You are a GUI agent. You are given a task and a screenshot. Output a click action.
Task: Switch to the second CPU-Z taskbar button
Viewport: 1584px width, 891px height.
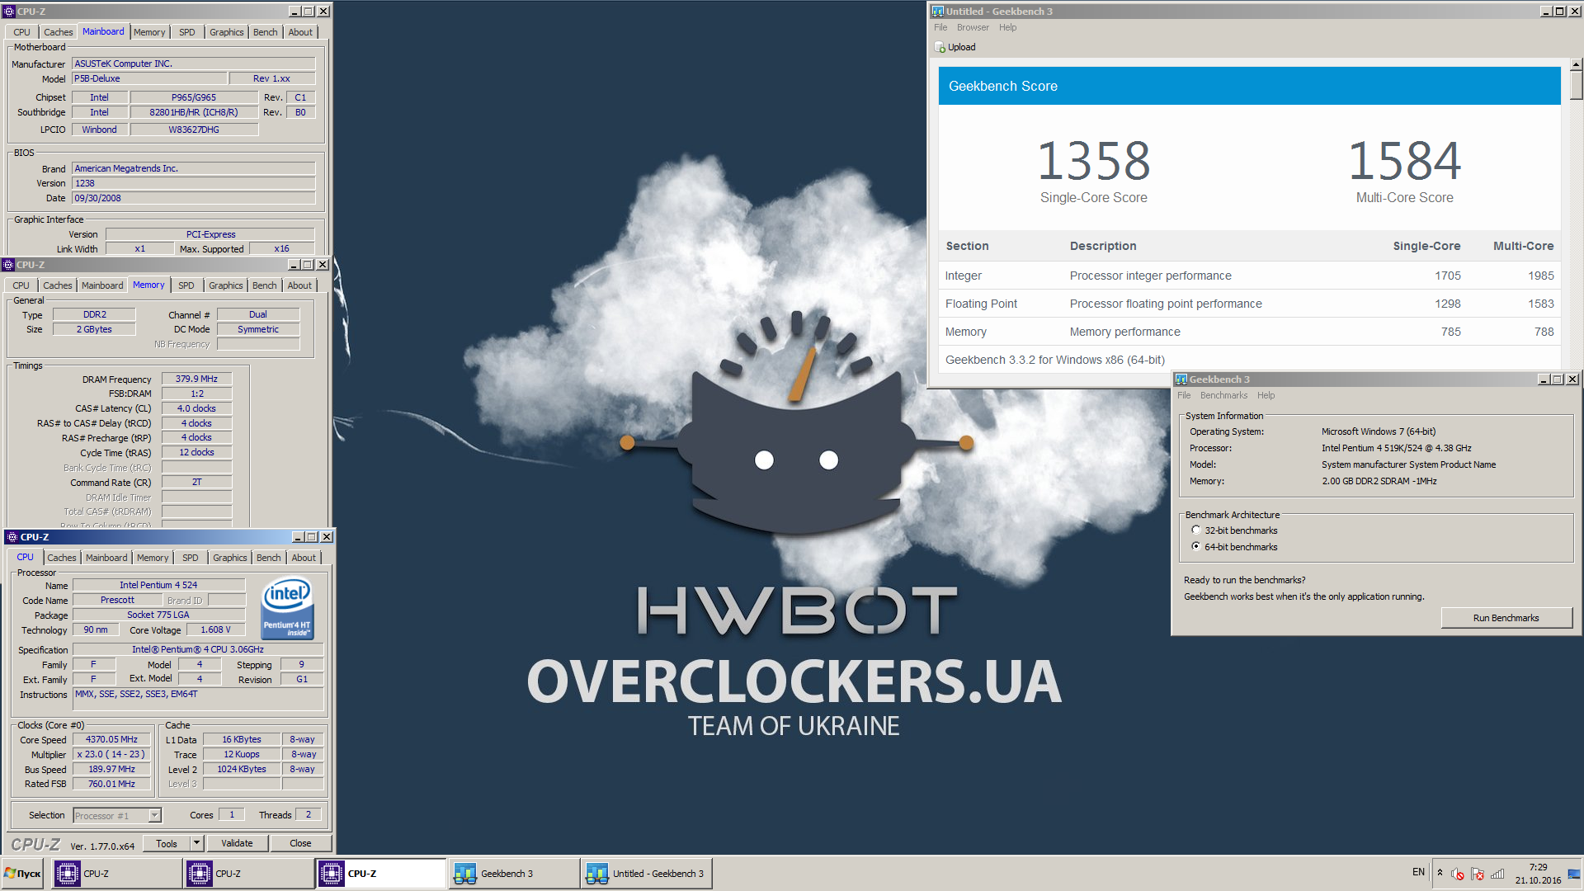click(x=248, y=874)
